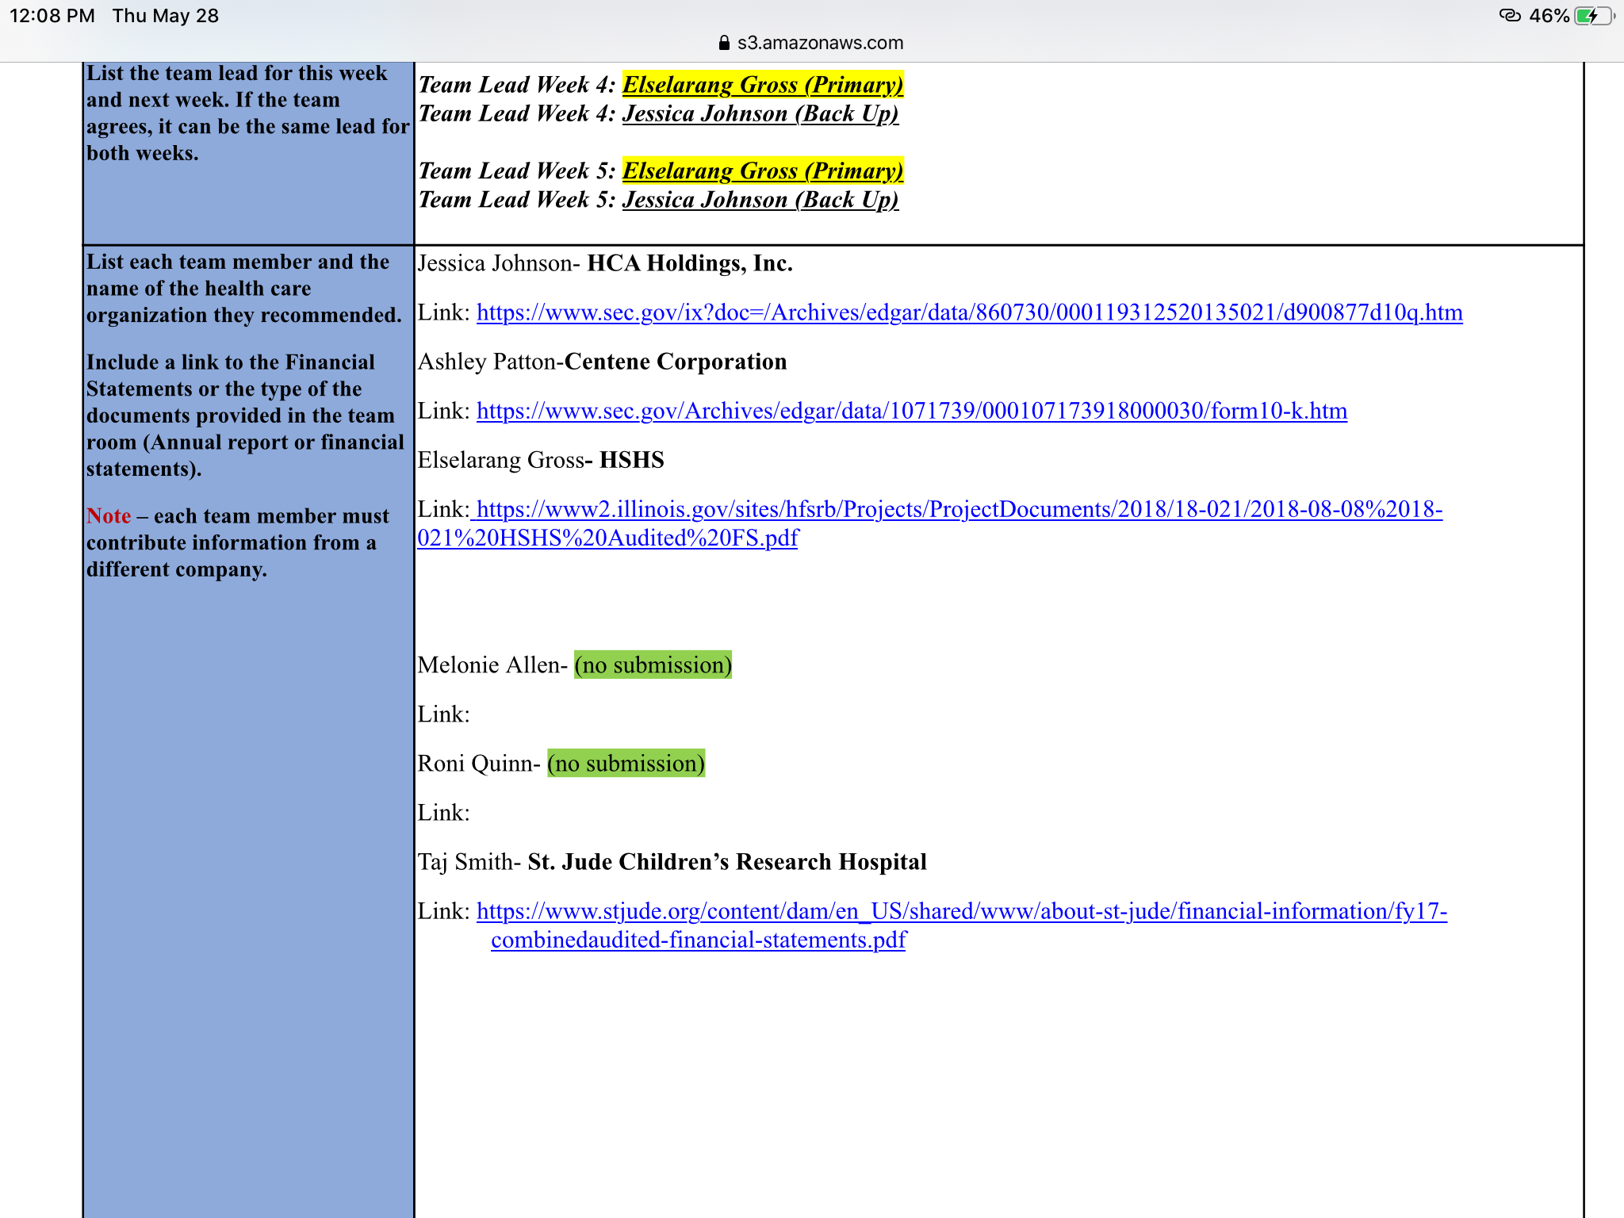Tap Roni Quinn's green (no submission) highlight

click(x=626, y=763)
